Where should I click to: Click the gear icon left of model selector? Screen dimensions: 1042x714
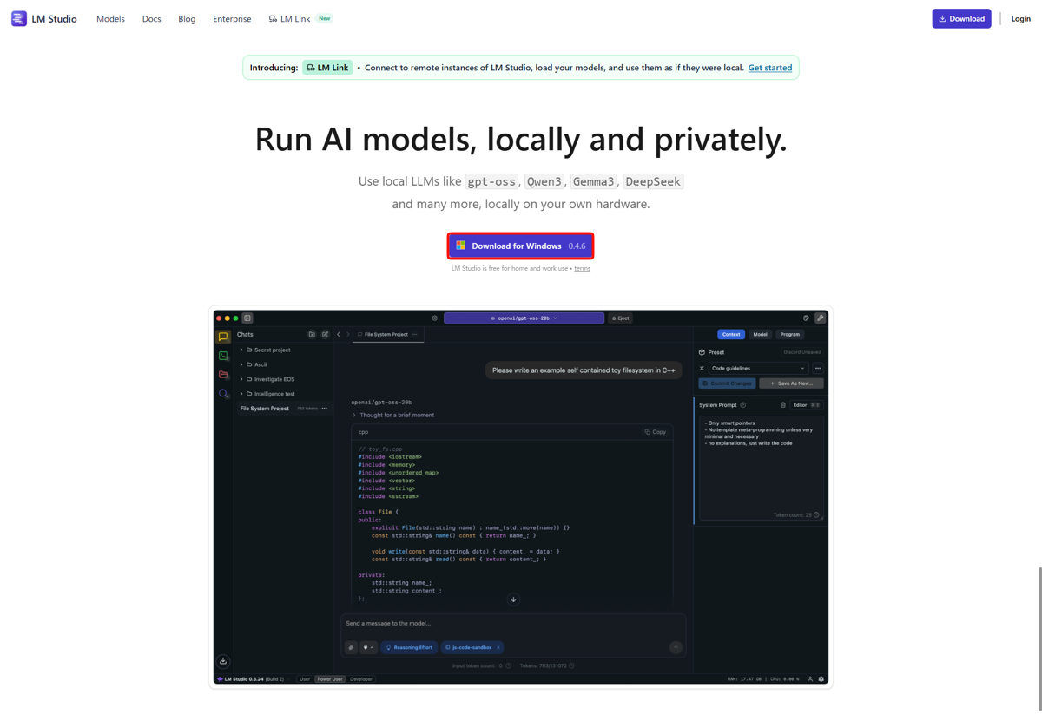[435, 318]
